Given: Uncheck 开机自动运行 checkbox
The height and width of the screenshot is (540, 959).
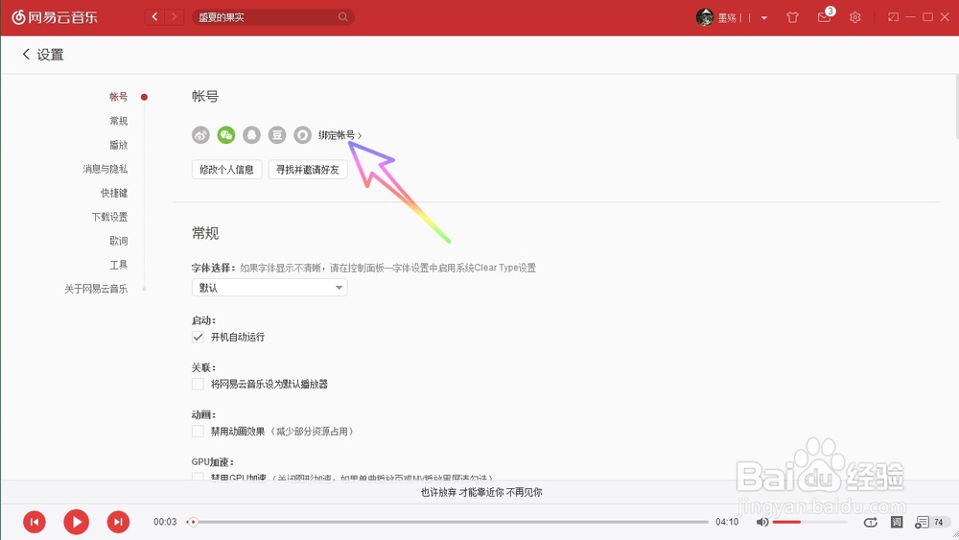Looking at the screenshot, I should [198, 337].
